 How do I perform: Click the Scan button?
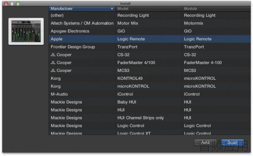click(232, 142)
